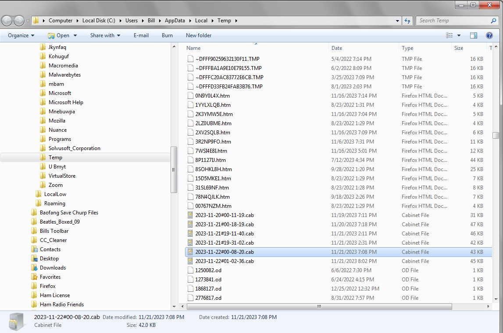Viewport: 503px width, 333px height.
Task: Click the search magnifier icon
Action: 493,21
